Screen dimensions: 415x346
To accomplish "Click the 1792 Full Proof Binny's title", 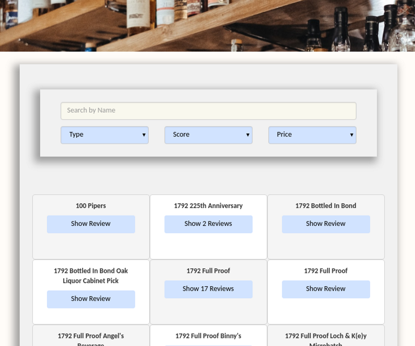I will pos(208,337).
